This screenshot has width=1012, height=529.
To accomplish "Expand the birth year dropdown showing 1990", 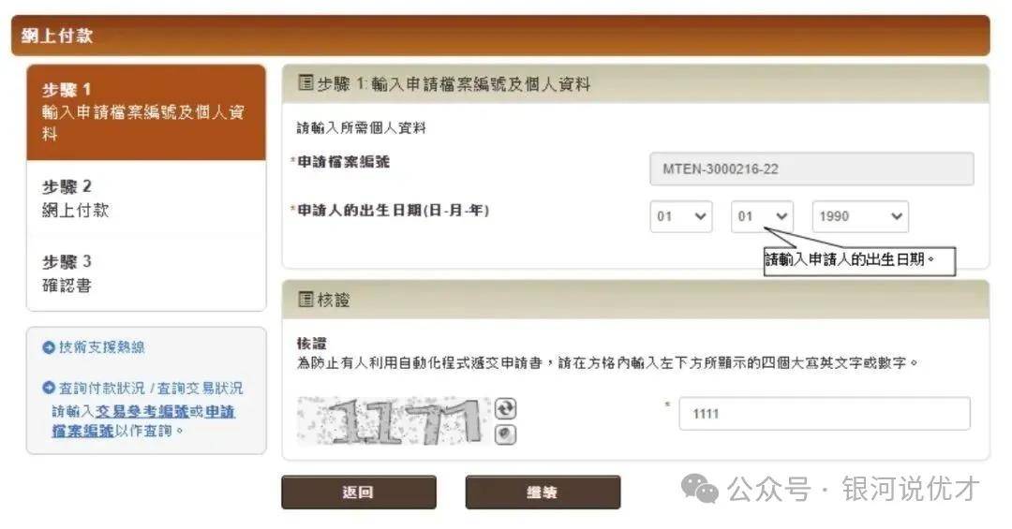I will pos(860,217).
